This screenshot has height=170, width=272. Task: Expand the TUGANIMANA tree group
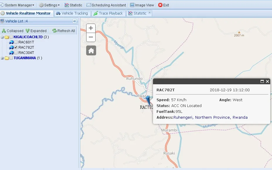2,58
